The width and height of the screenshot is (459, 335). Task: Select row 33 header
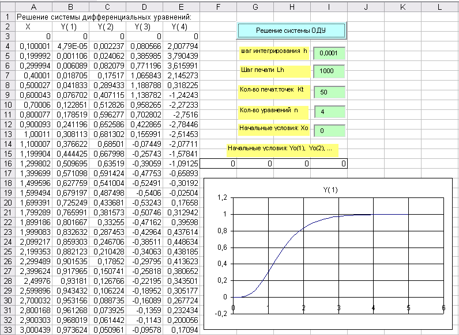[7, 330]
